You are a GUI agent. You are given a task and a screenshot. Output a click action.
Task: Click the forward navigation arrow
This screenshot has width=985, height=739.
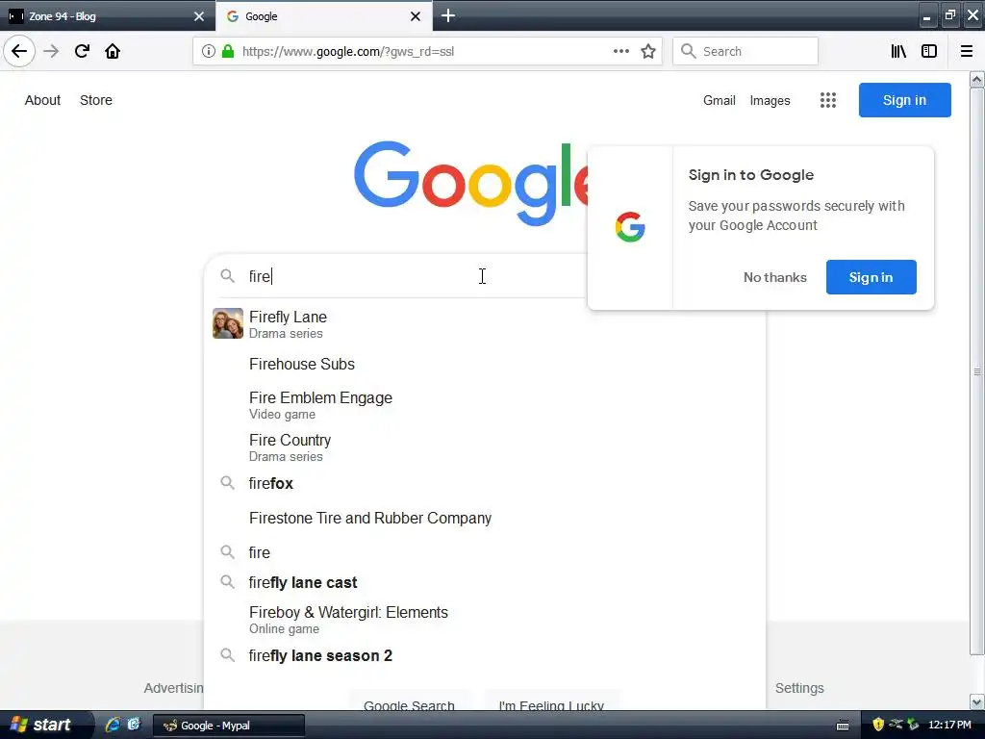click(51, 51)
